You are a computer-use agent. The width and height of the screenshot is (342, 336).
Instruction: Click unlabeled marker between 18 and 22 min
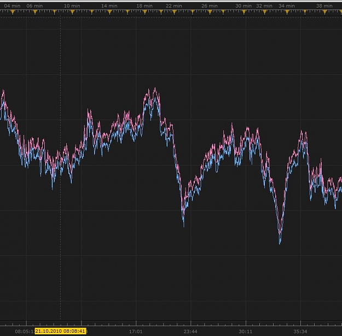click(161, 12)
